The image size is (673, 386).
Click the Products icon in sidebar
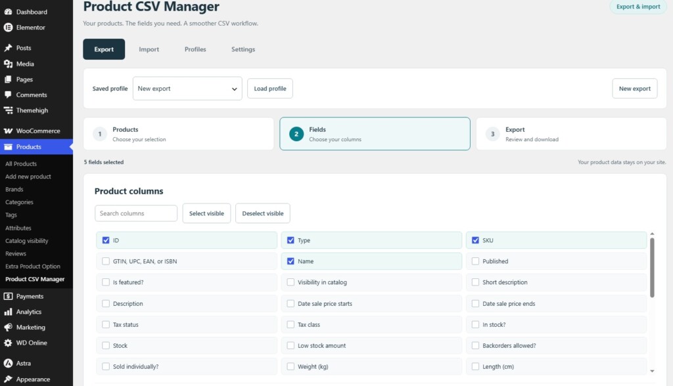pos(8,146)
